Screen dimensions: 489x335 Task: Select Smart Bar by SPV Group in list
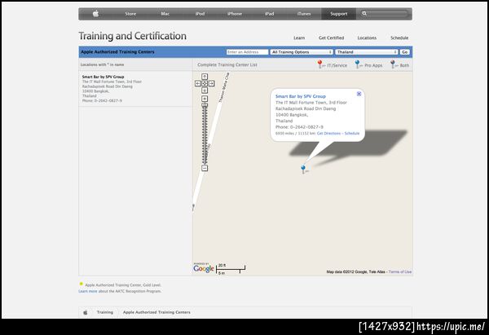point(103,77)
